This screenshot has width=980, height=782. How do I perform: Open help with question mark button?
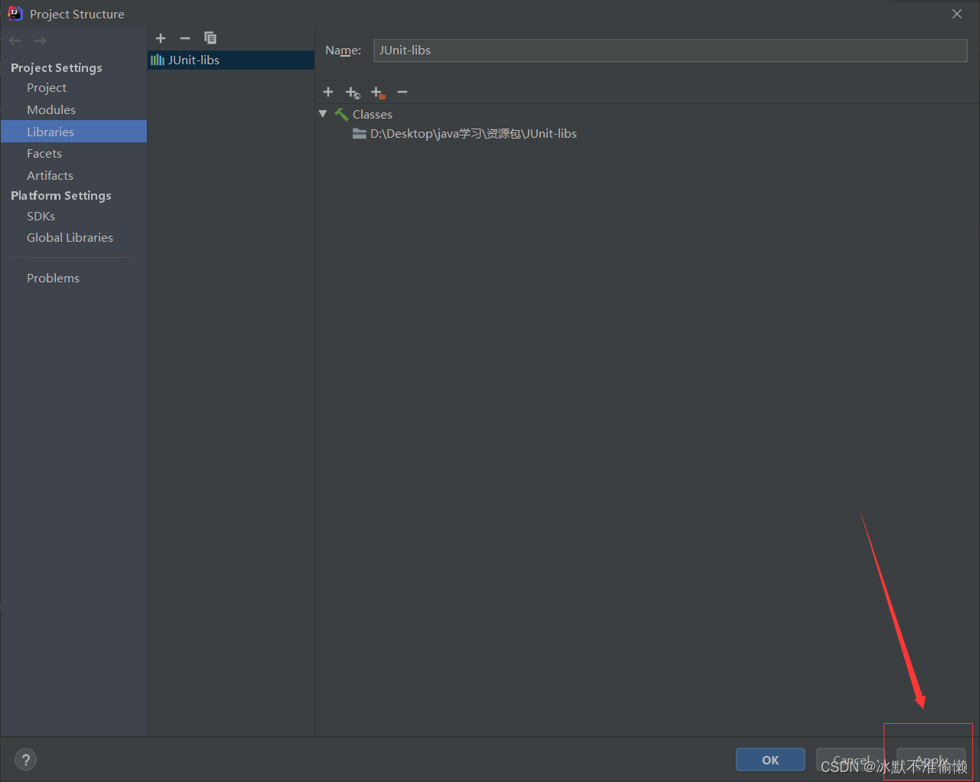25,760
